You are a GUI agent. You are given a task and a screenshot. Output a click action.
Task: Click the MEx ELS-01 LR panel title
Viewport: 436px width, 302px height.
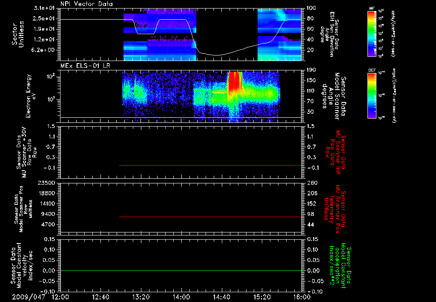[x=85, y=66]
